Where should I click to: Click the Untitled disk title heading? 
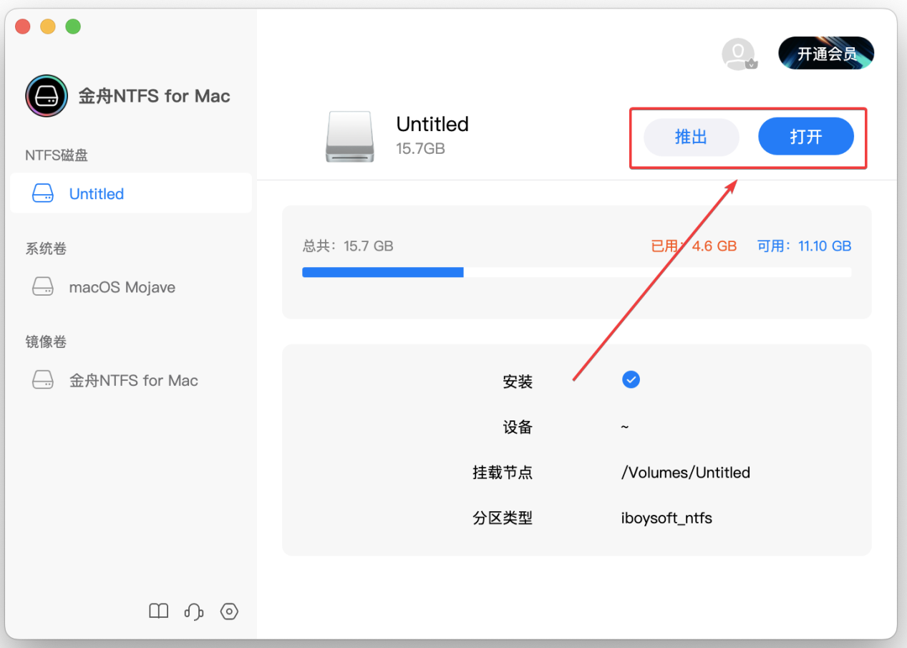(432, 124)
